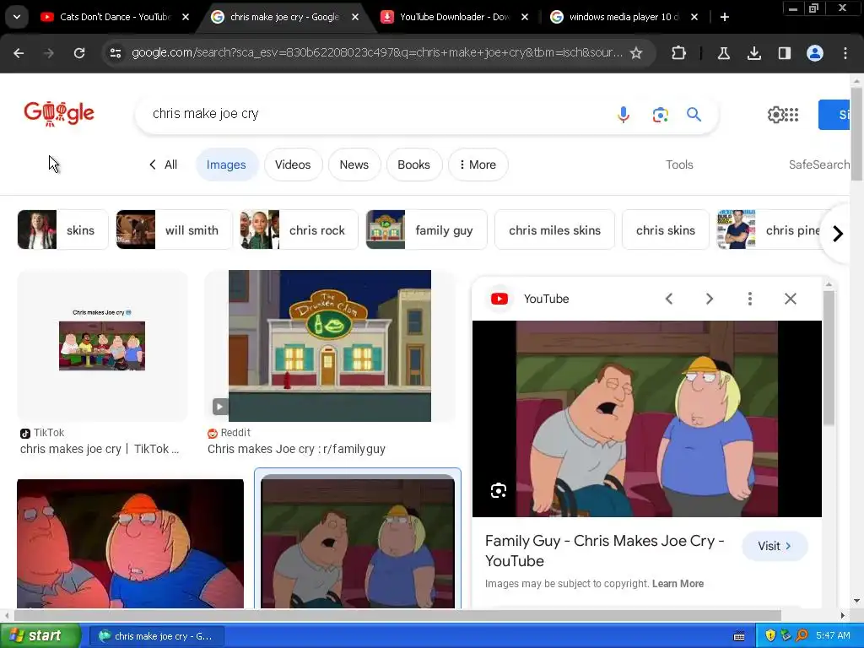The width and height of the screenshot is (864, 648).
Task: Open the Chrome profile avatar
Action: point(815,53)
